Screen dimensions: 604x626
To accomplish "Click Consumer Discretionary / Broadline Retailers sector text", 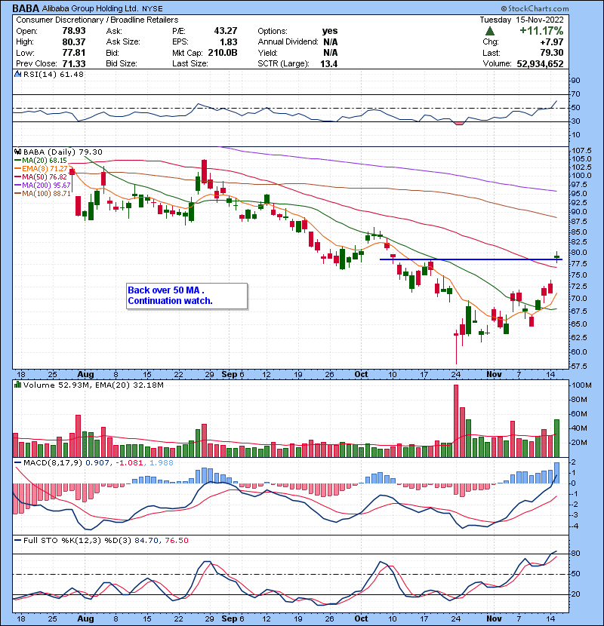I will click(x=97, y=20).
